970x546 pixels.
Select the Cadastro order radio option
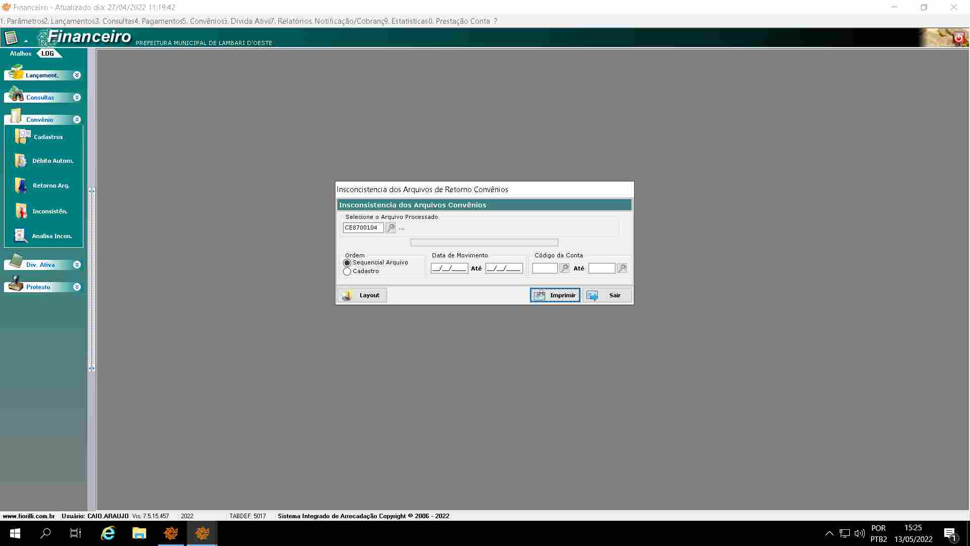[x=347, y=271]
